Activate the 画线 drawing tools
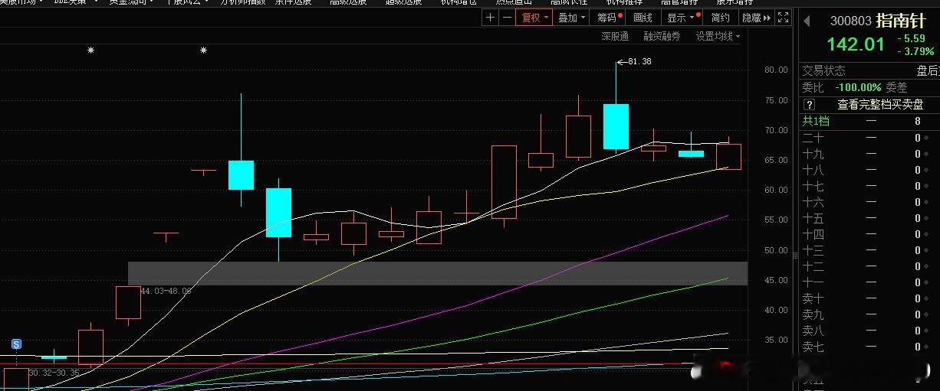This screenshot has width=940, height=391. pos(643,18)
